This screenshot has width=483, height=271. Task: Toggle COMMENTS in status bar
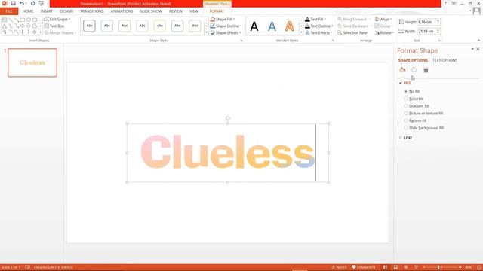click(x=364, y=267)
